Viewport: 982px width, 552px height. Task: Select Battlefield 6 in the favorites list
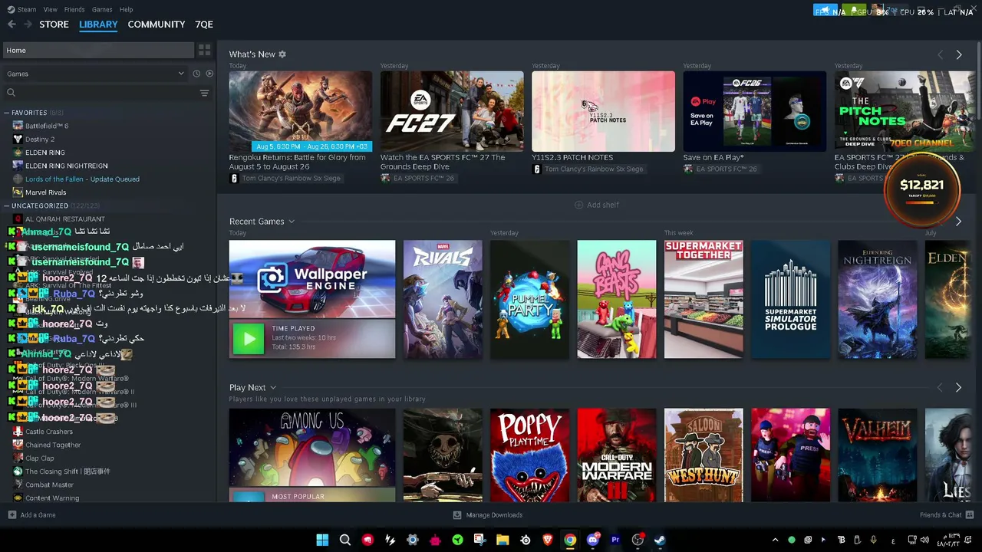click(x=47, y=126)
